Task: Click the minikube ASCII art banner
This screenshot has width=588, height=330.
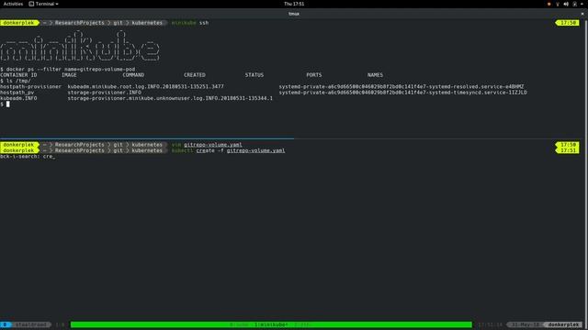Action: (80, 47)
